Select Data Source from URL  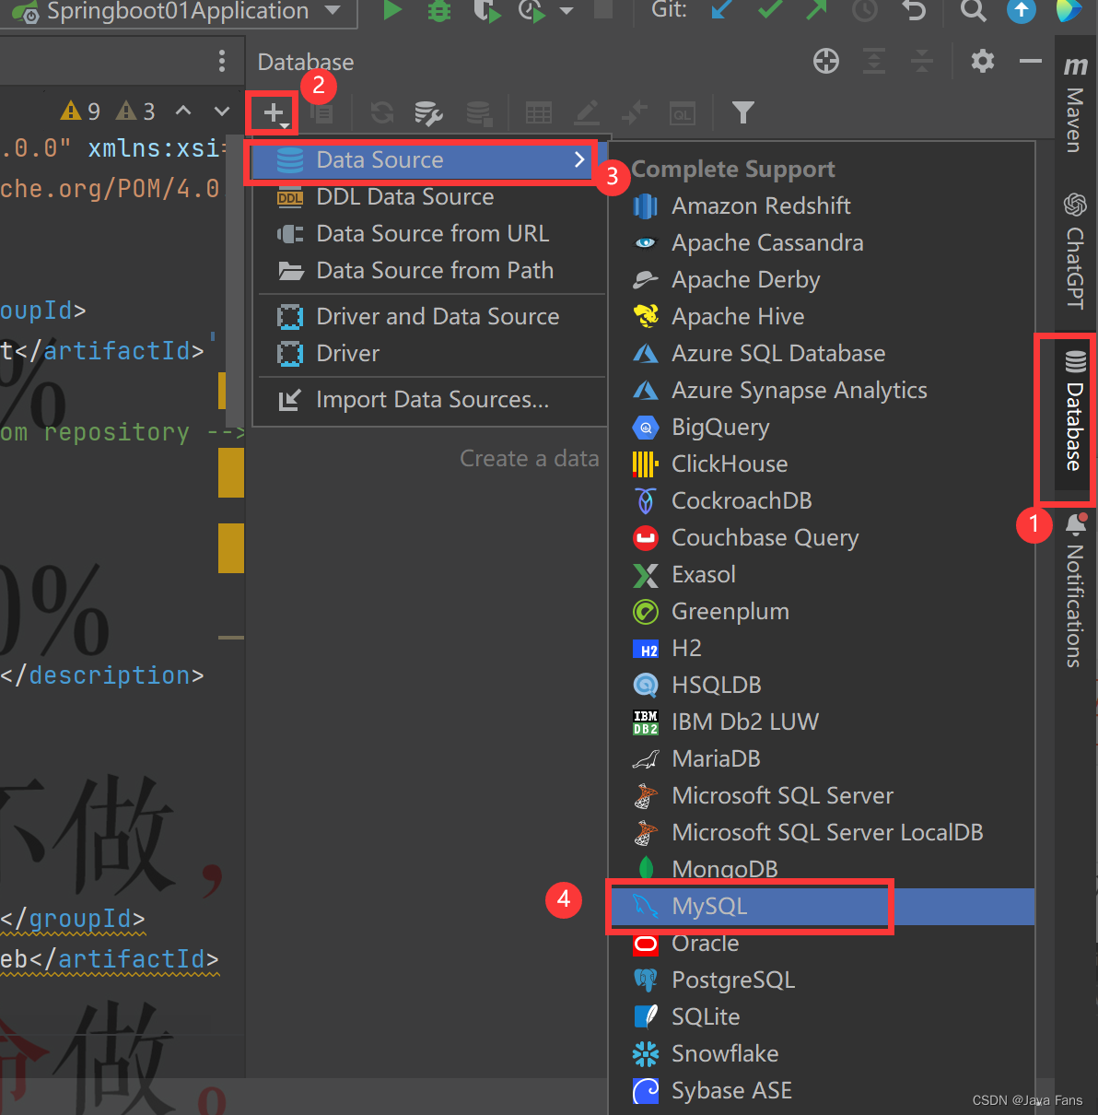tap(429, 234)
